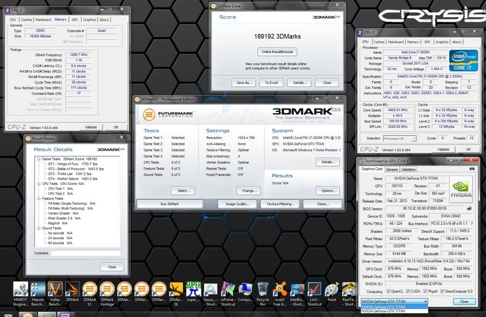This screenshot has height=317, width=486.
Task: Open the HWBOT Unigine desktop shortcut
Action: tap(21, 293)
